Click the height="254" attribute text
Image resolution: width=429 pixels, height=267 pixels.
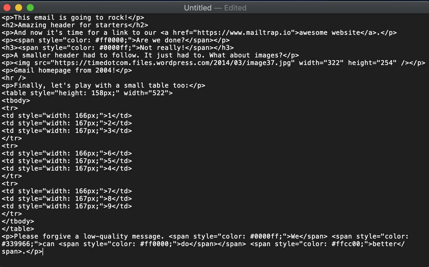[x=372, y=63]
